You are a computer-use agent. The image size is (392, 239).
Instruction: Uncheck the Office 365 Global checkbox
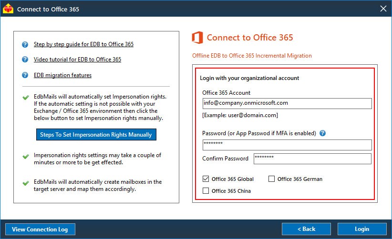(206, 179)
